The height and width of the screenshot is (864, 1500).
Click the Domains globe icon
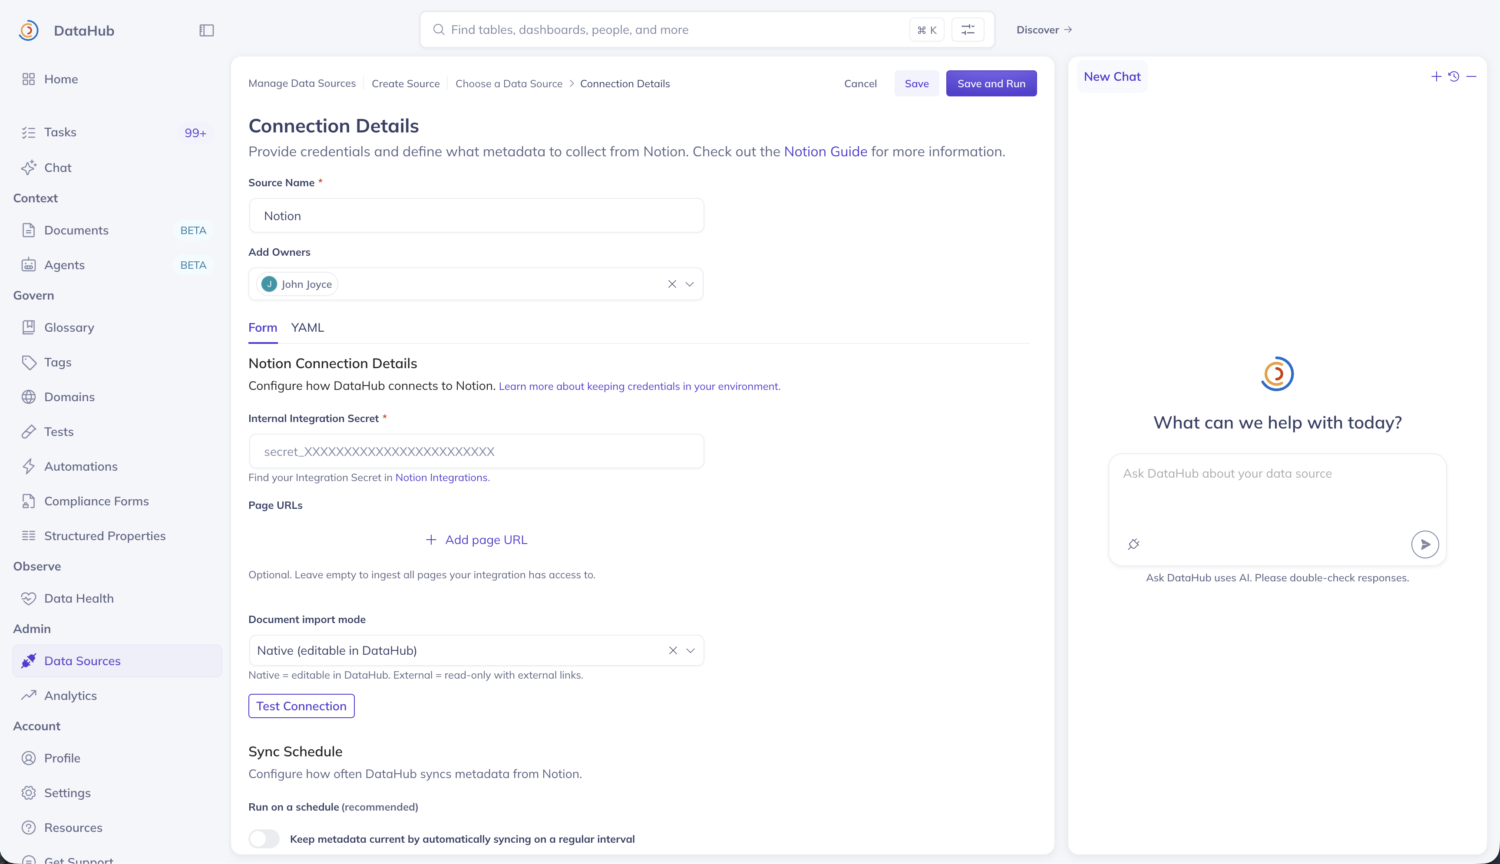pyautogui.click(x=29, y=397)
